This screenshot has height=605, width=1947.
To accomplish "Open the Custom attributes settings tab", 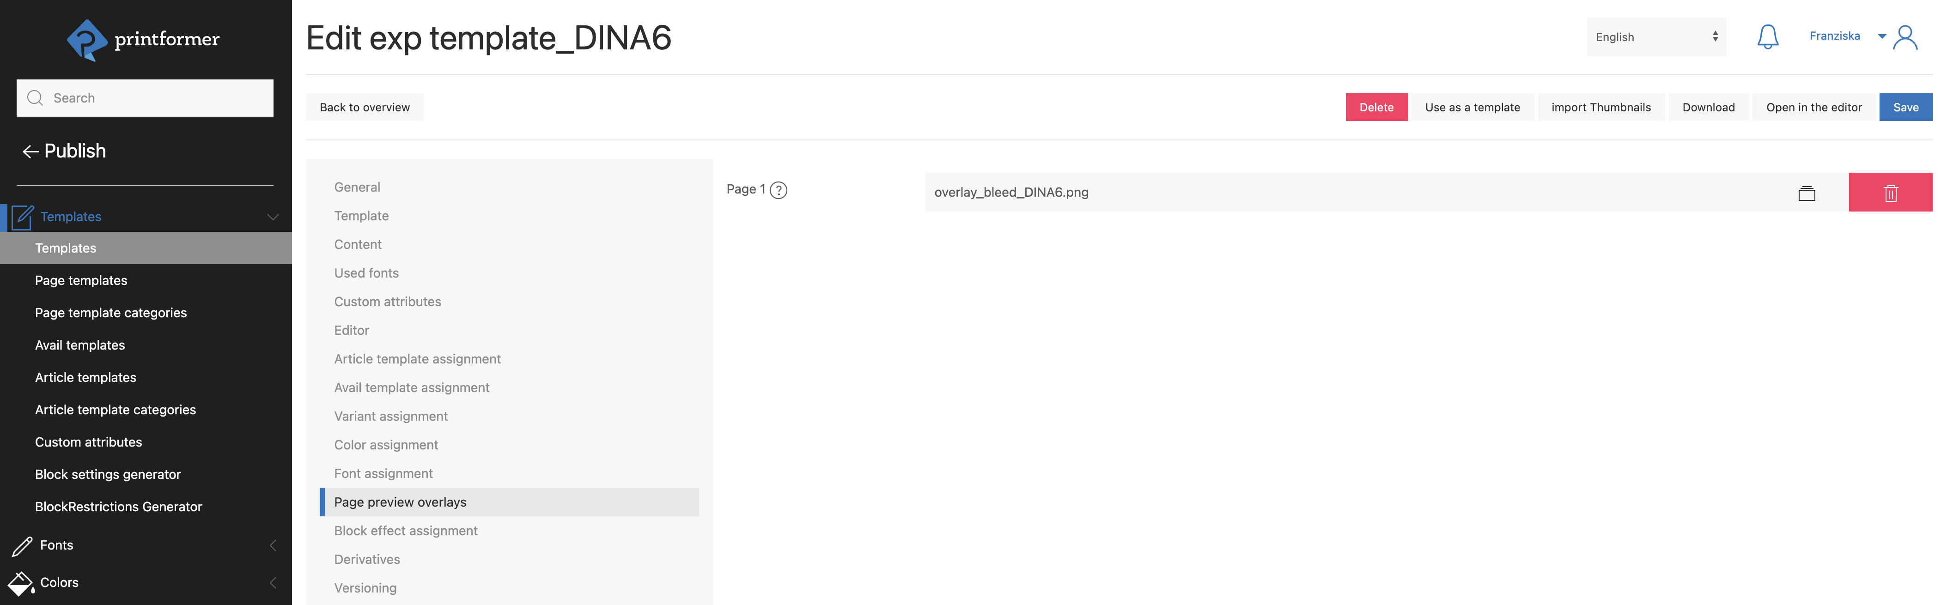I will [x=387, y=302].
